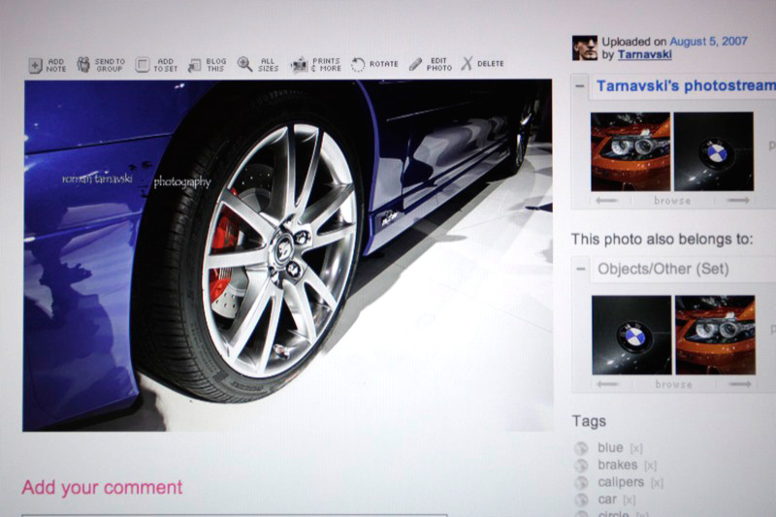Viewport: 776px width, 517px height.
Task: Click the ROTATE label
Action: pos(383,64)
